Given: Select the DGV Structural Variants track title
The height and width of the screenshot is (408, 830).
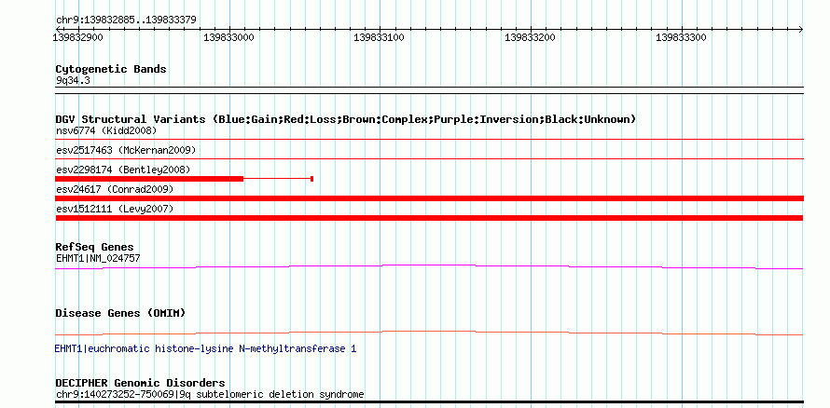Looking at the screenshot, I should point(346,119).
